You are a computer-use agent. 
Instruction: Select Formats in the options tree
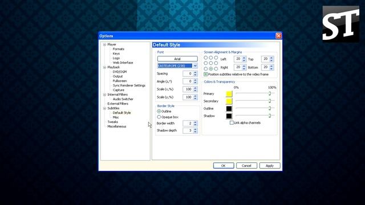pyautogui.click(x=119, y=49)
